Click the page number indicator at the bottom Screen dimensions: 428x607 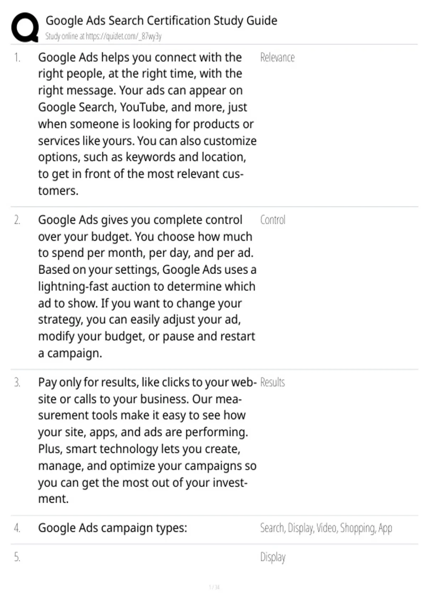pos(214,587)
